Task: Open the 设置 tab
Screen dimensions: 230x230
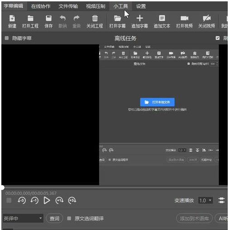Action: [x=141, y=6]
